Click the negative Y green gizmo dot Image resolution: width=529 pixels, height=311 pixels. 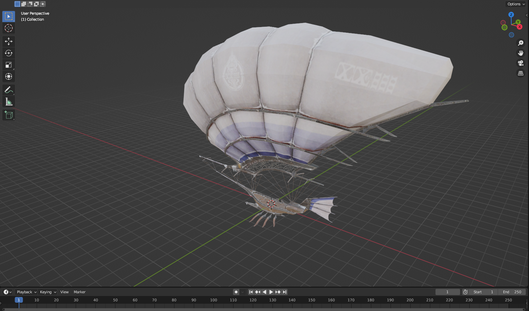(504, 27)
